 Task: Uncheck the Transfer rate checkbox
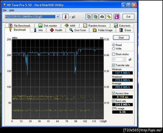[114, 65]
